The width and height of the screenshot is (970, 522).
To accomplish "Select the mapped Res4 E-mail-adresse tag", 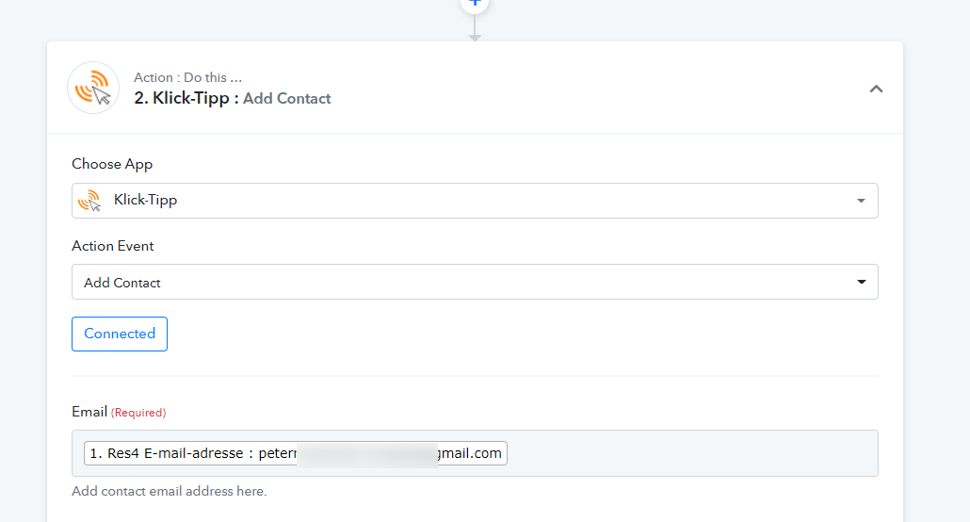I will pyautogui.click(x=296, y=453).
